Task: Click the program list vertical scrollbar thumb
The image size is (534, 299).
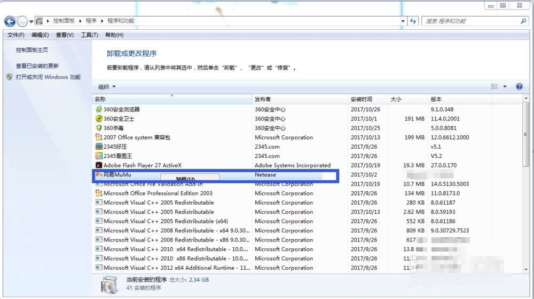Action: (x=527, y=134)
